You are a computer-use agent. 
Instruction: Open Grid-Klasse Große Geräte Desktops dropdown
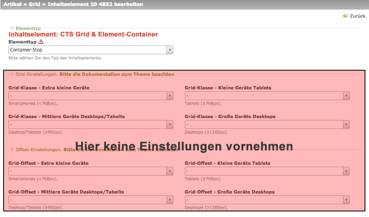click(x=267, y=124)
